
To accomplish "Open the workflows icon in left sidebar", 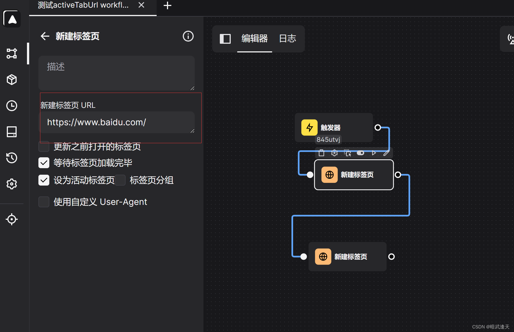I will click(12, 54).
